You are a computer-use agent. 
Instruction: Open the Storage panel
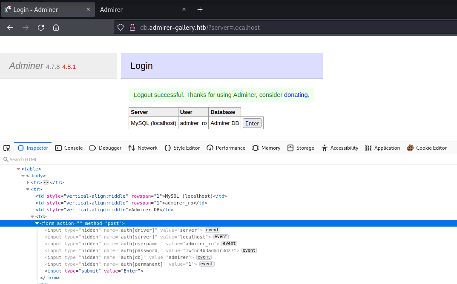[x=301, y=148]
